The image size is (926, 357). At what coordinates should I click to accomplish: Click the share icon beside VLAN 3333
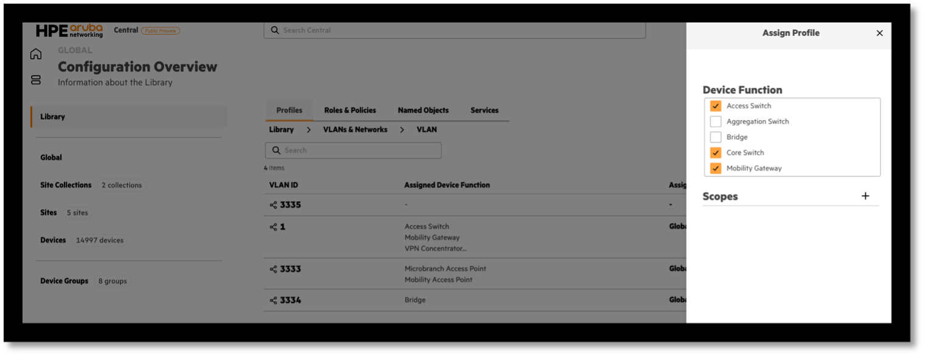[x=273, y=269]
